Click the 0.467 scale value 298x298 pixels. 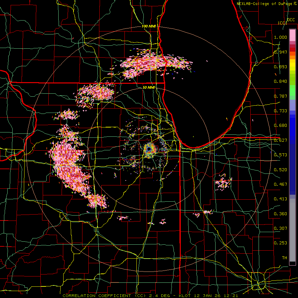pos(280,184)
